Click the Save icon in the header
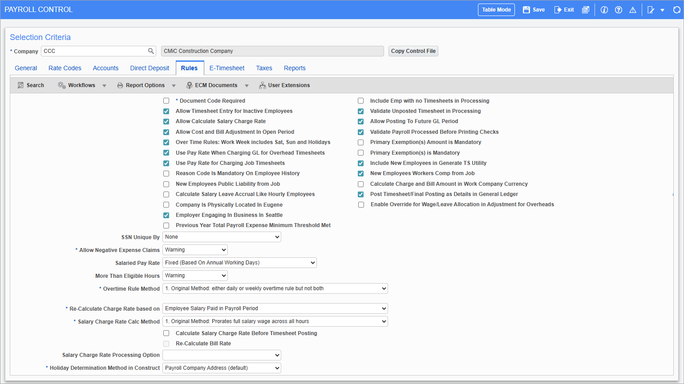 (x=533, y=9)
